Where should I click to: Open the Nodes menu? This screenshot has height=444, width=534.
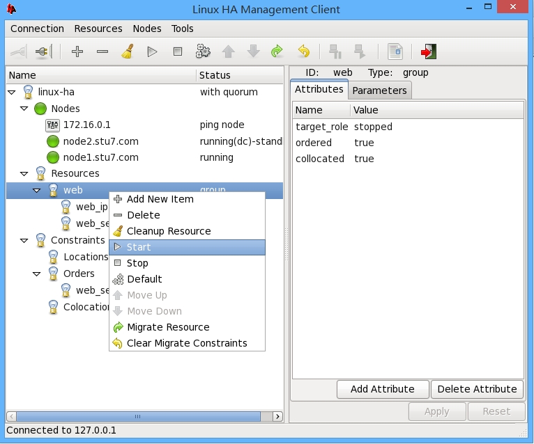[x=147, y=29]
